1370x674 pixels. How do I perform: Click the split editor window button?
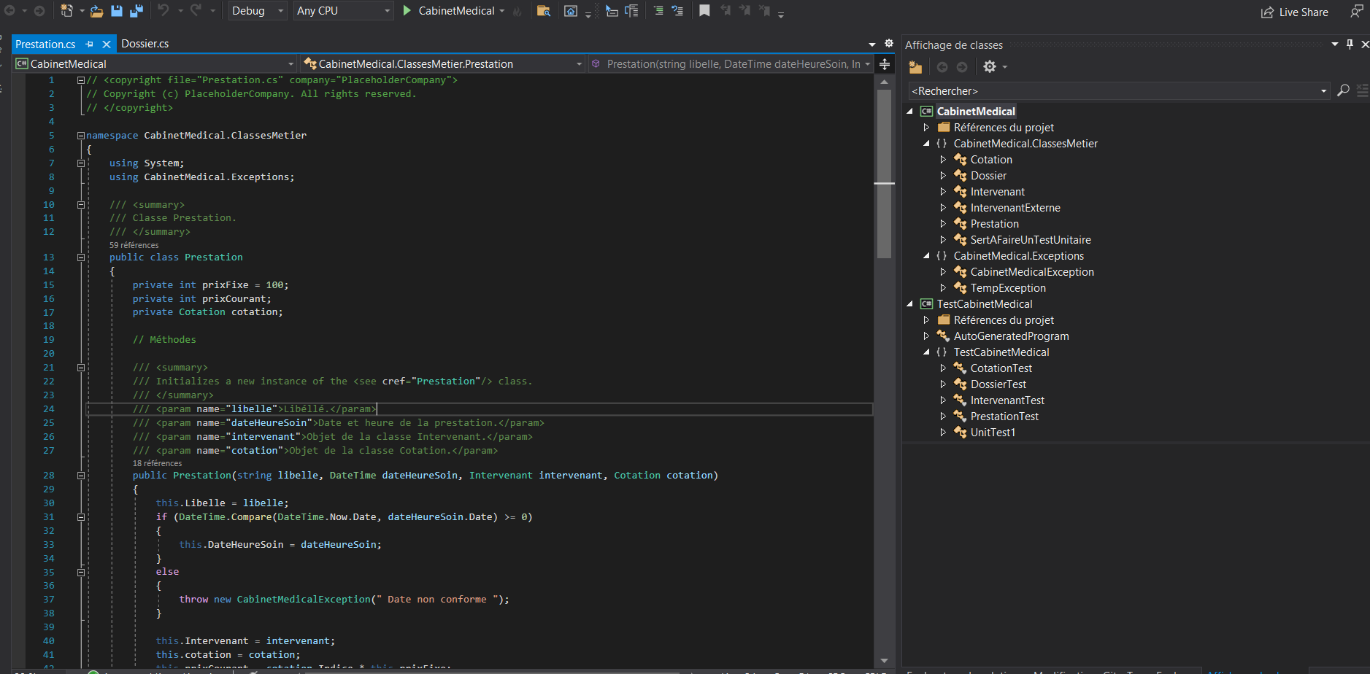click(x=885, y=64)
